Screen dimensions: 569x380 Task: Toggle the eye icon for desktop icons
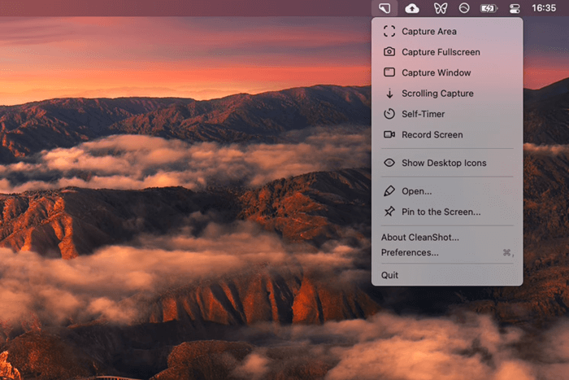(x=389, y=163)
